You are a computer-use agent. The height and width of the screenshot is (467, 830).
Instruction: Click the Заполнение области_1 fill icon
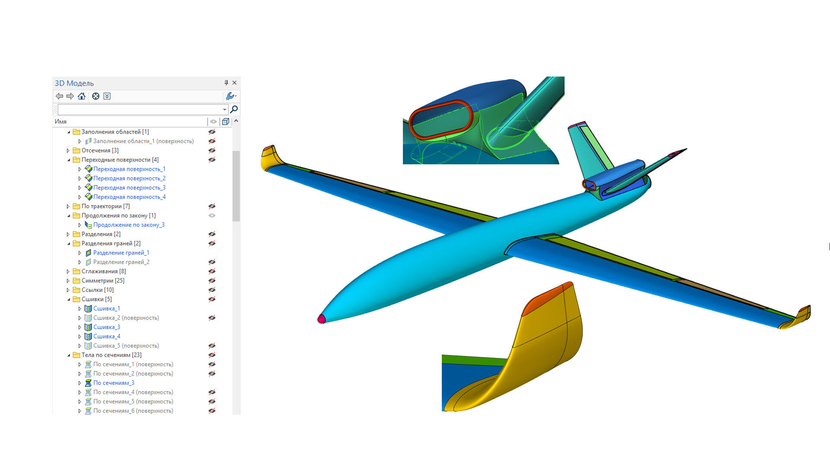click(x=88, y=141)
